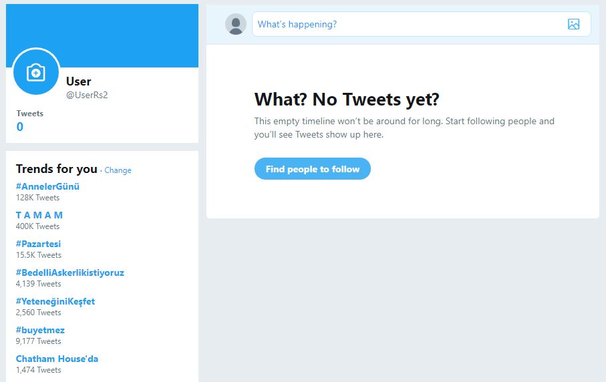Click the Find people to follow button
This screenshot has height=382, width=606.
[x=312, y=169]
